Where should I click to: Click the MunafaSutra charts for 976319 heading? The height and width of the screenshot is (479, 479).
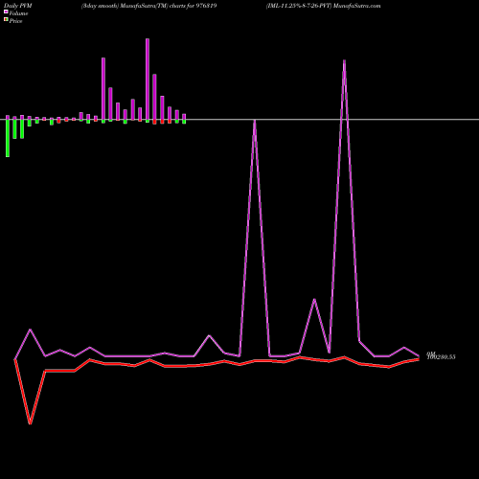pyautogui.click(x=148, y=6)
